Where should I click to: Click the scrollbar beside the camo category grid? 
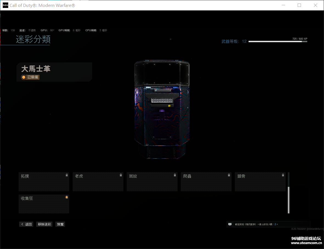[x=289, y=194]
